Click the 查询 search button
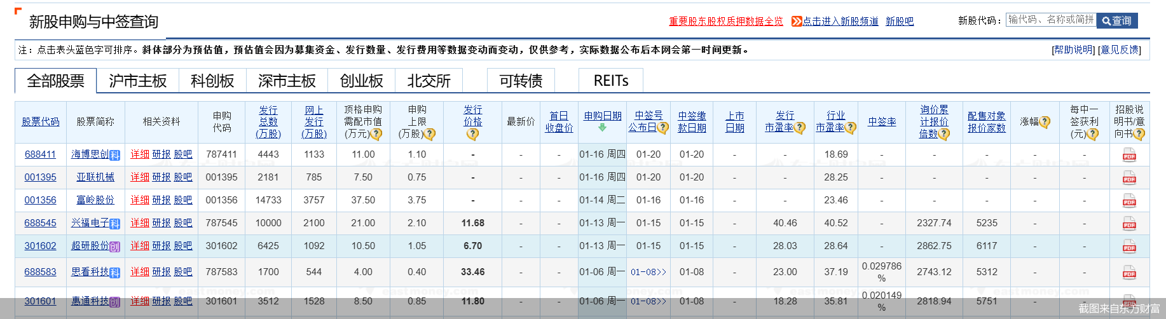This screenshot has width=1166, height=319. click(x=1117, y=21)
